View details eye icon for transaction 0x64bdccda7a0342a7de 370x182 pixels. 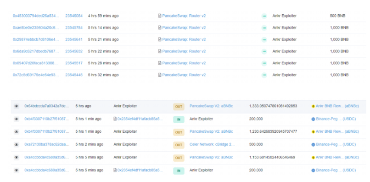tap(16, 106)
